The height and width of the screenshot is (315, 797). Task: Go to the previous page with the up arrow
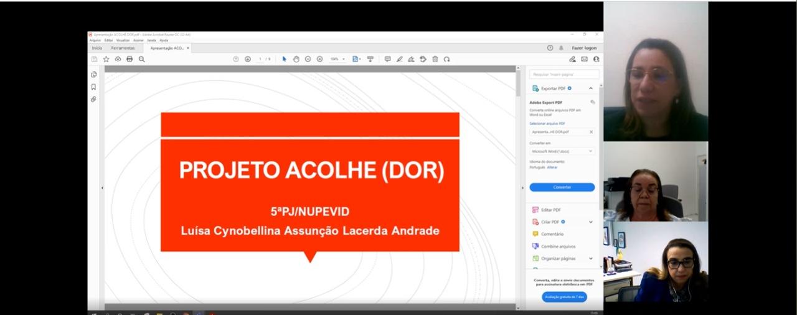coord(236,59)
